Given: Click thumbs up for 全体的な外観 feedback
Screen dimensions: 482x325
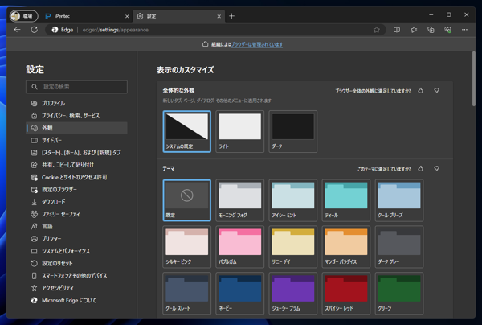Looking at the screenshot, I should click(x=421, y=91).
